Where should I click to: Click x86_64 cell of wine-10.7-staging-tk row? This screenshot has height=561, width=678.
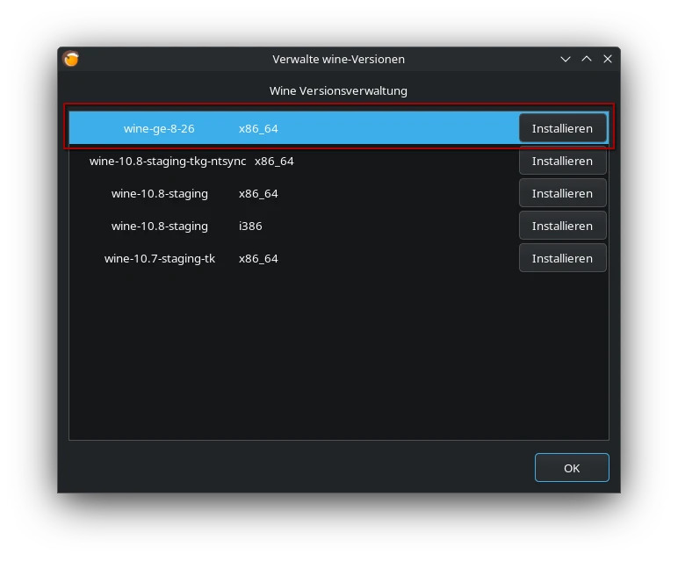click(x=258, y=258)
